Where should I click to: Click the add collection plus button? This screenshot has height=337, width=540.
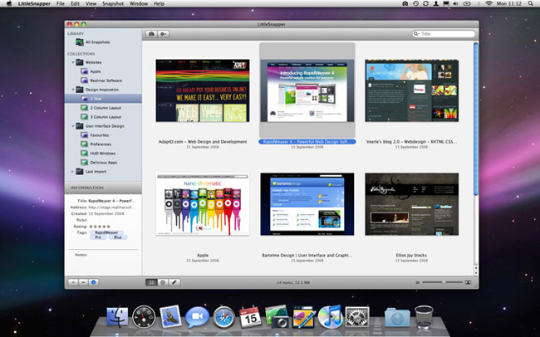[72, 282]
